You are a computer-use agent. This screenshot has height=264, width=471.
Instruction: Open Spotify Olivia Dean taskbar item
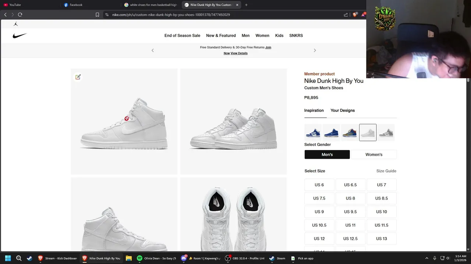(157, 258)
